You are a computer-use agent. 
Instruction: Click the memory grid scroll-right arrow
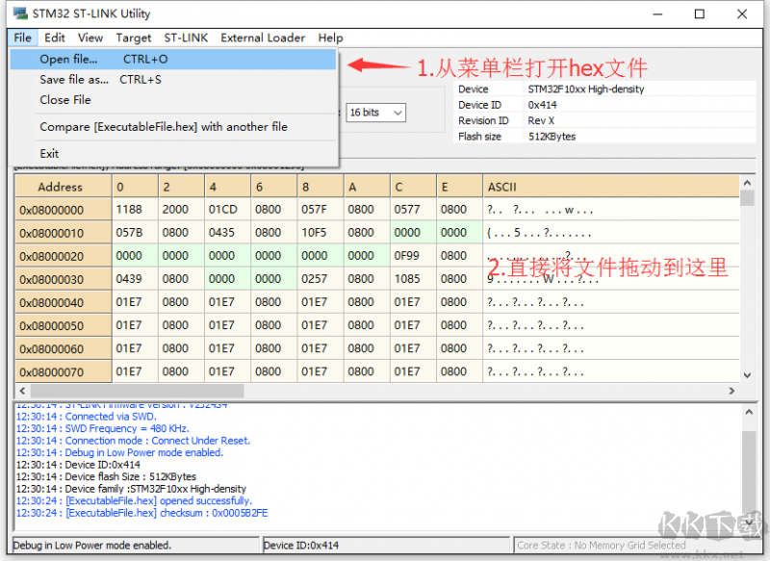tap(732, 392)
